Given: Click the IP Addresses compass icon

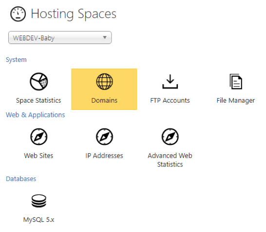Looking at the screenshot, I should (x=104, y=137).
